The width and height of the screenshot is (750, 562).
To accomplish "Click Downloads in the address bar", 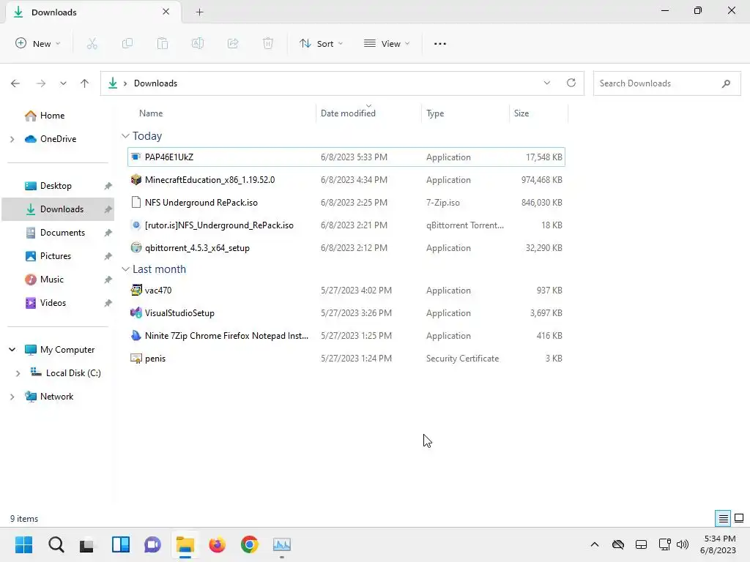I will tap(155, 83).
